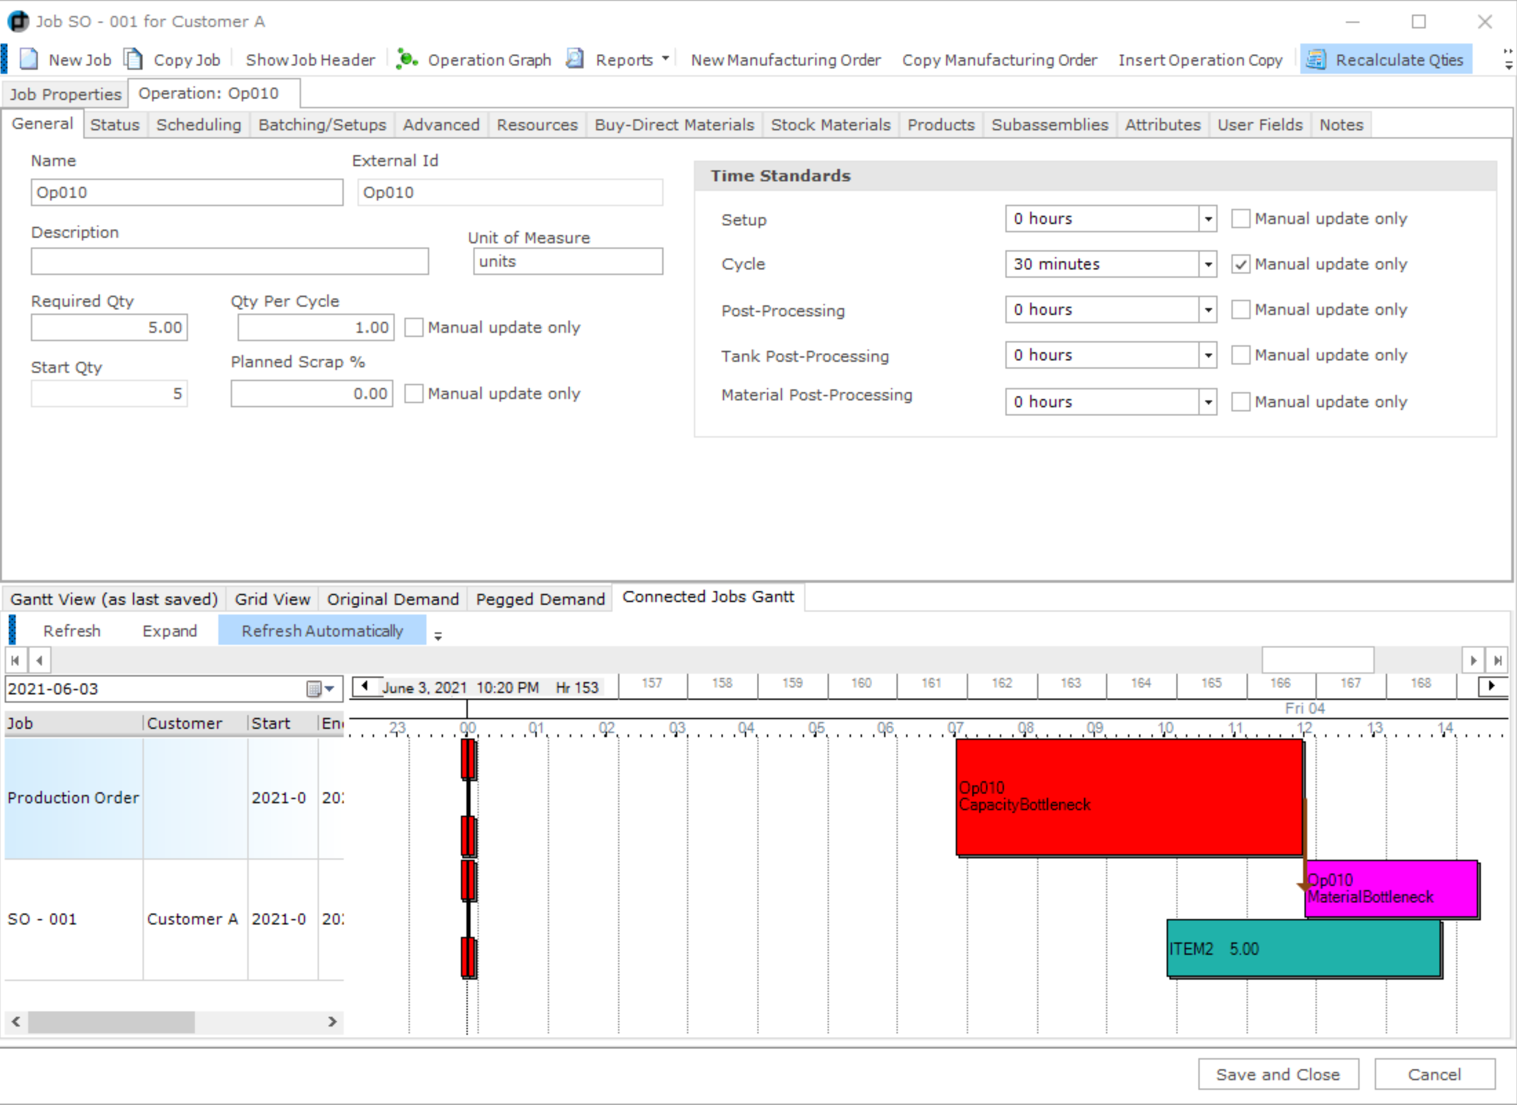Screen dimensions: 1517x1105
Task: Click the job grid horizontal scrollbar thumb
Action: pyautogui.click(x=111, y=1022)
